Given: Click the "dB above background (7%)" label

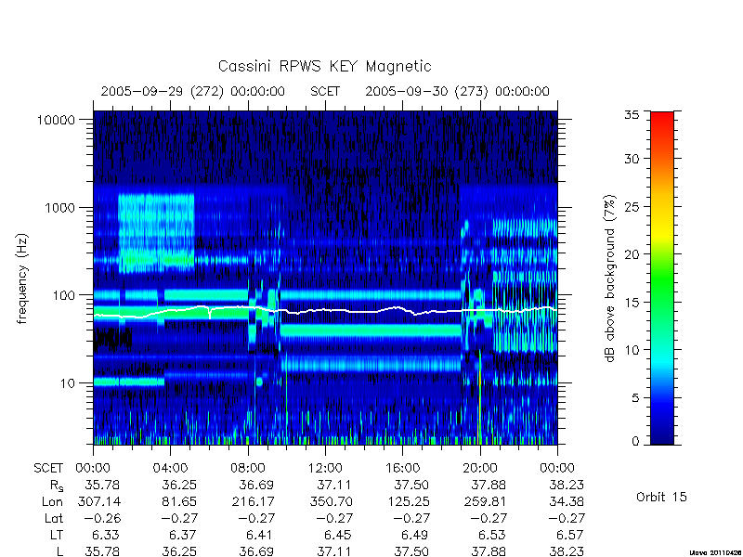Looking at the screenshot, I should coord(611,278).
